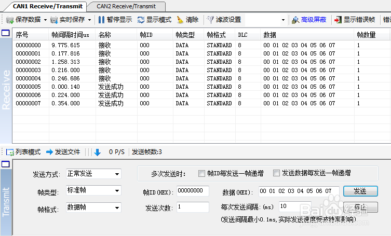This screenshot has width=391, height=236.
Task: Select the CAN1 Receive/Transmit tab
Action: pos(47,6)
